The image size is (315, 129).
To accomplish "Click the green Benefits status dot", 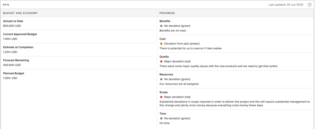I will coord(161,26).
